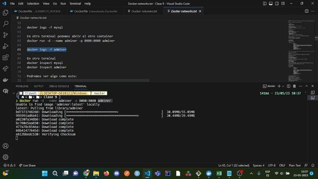
Task: Open editor More Actions menu
Action: point(313,11)
